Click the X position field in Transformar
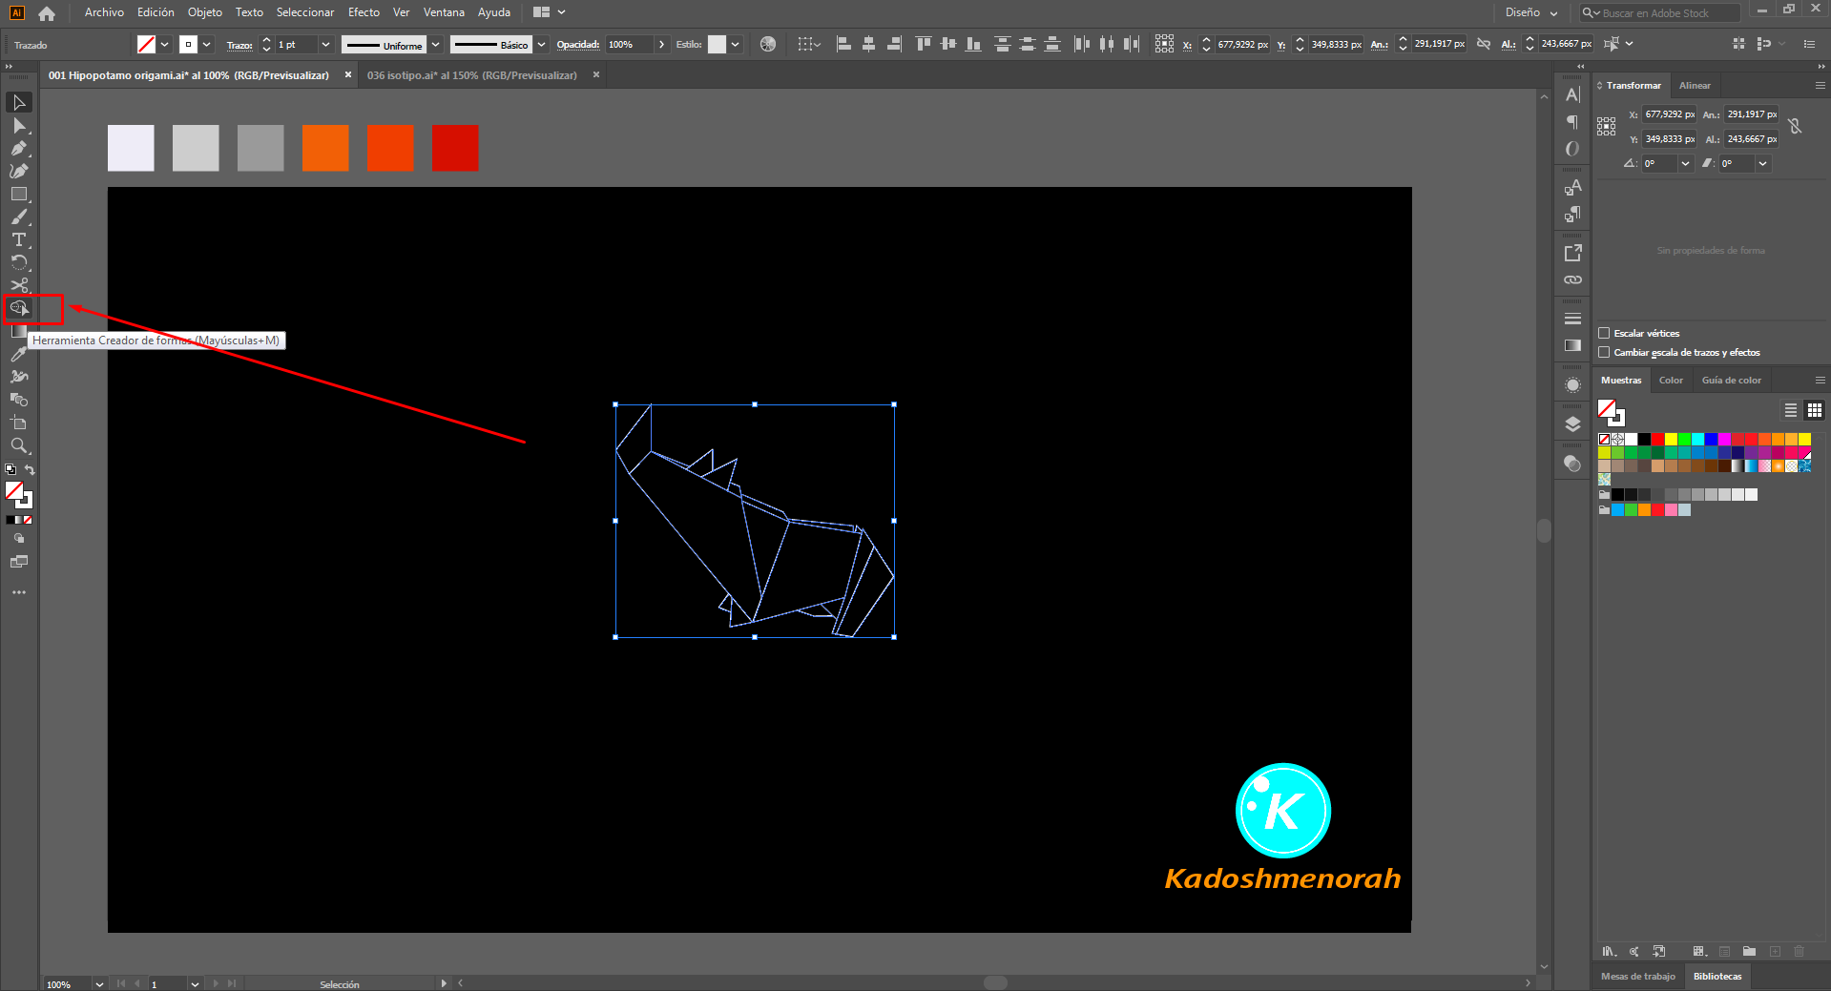The height and width of the screenshot is (991, 1831). pyautogui.click(x=1669, y=114)
